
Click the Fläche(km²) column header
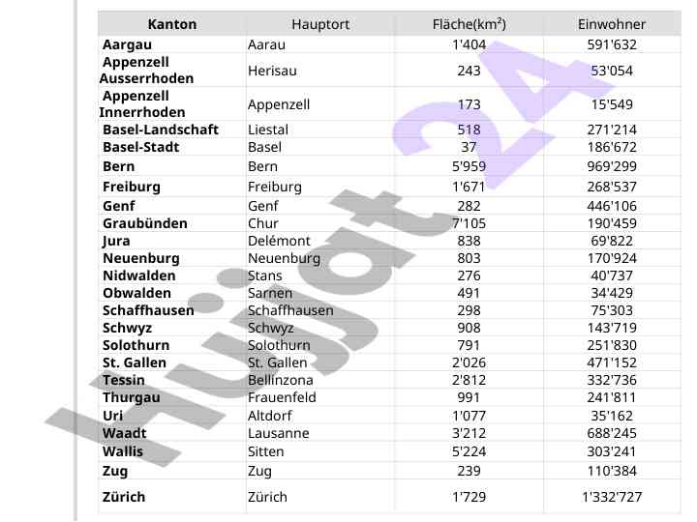(x=469, y=24)
